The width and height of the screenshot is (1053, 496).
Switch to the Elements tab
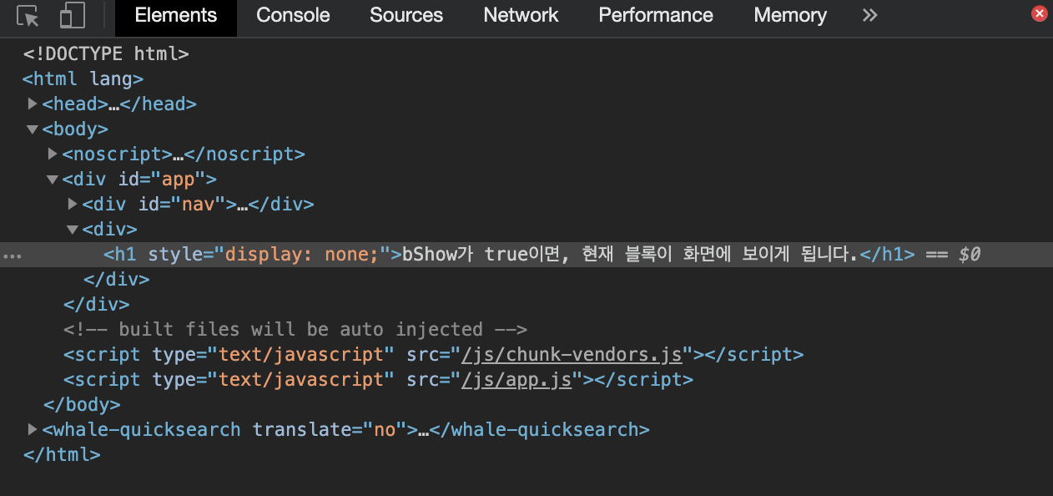point(176,15)
